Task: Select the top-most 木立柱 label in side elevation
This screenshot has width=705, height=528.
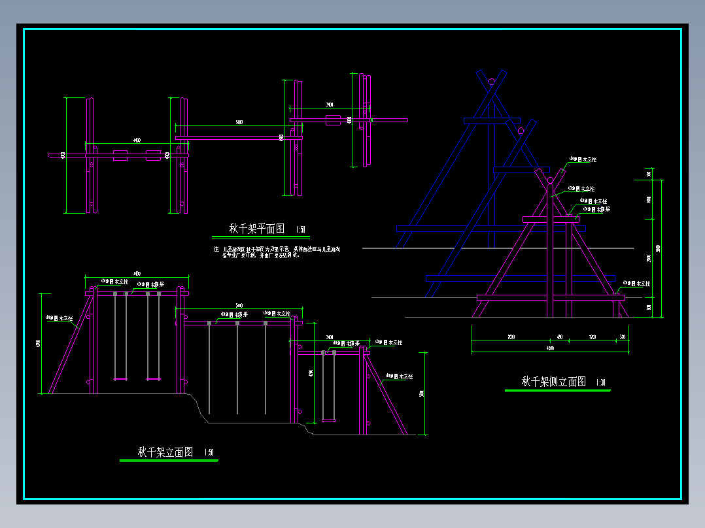Action: (583, 159)
